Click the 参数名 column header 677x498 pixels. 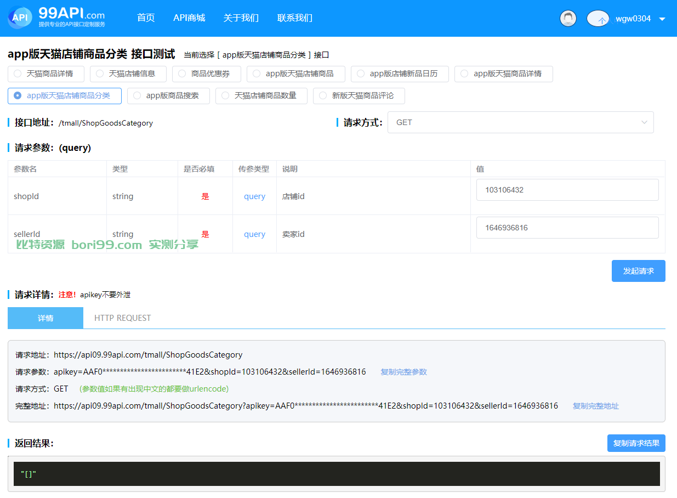point(57,169)
